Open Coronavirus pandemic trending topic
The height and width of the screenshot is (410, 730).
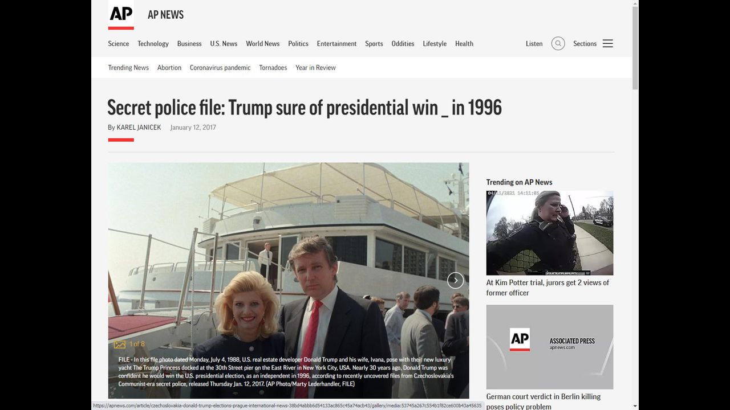pos(220,68)
